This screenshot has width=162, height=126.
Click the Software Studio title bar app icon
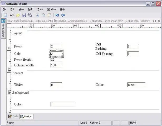point(3,4)
